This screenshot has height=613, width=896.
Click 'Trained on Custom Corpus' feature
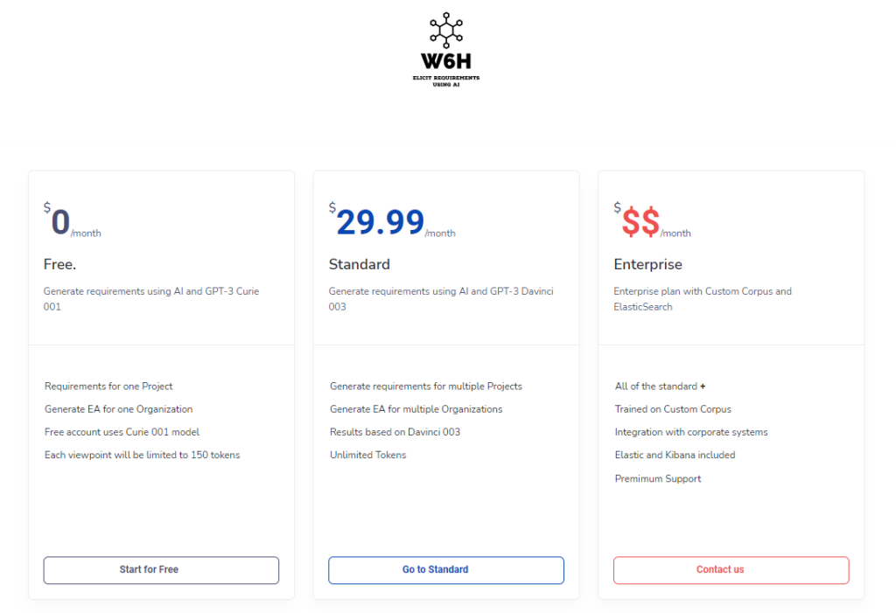coord(673,409)
